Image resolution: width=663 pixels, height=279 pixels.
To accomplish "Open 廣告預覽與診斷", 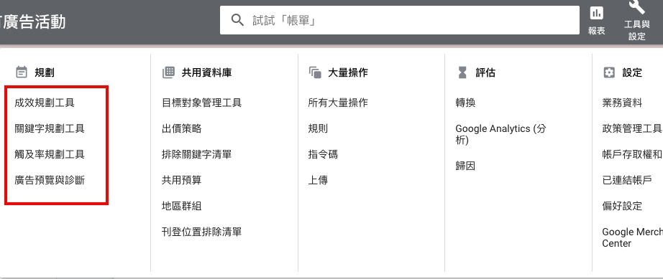I will (50, 180).
